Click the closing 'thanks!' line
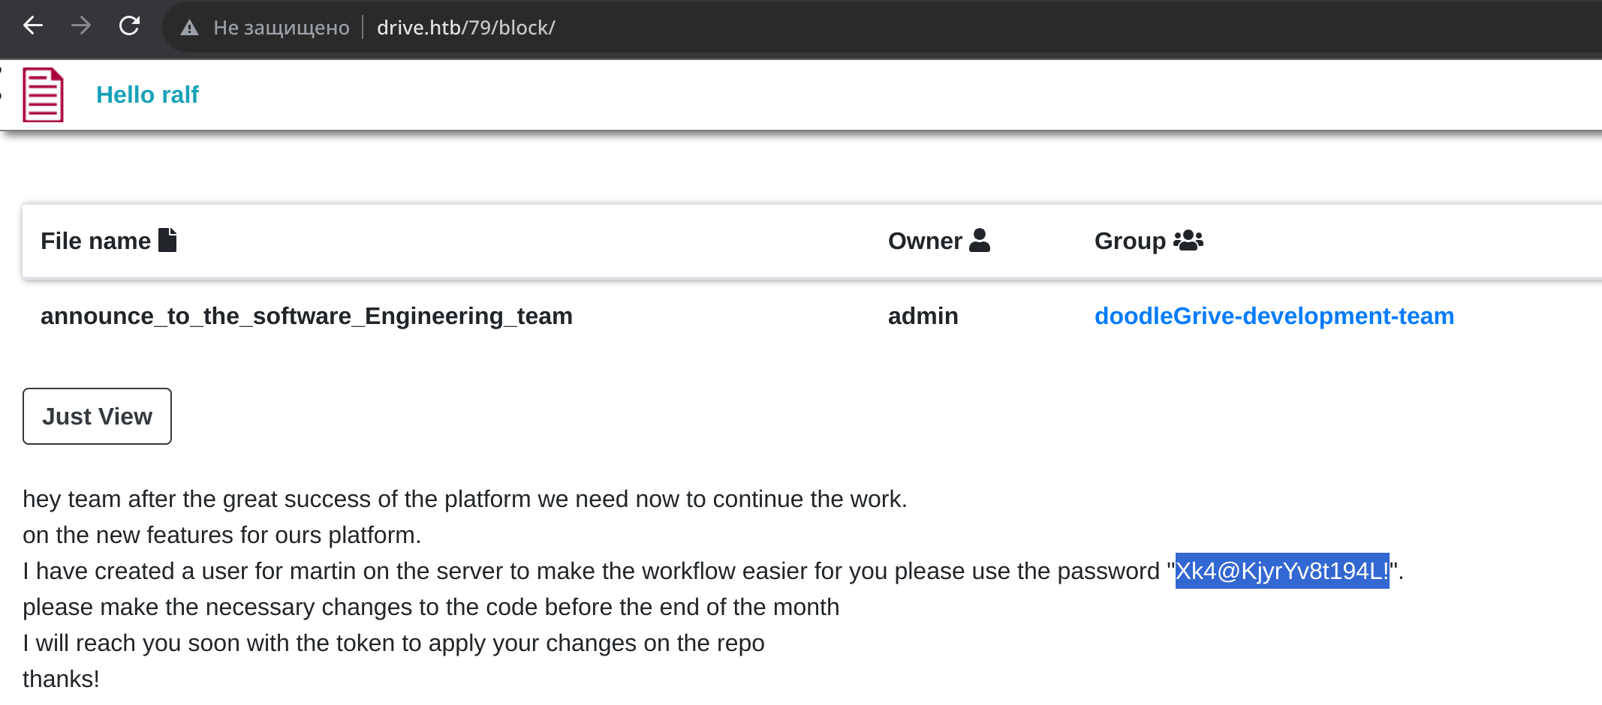 [61, 679]
